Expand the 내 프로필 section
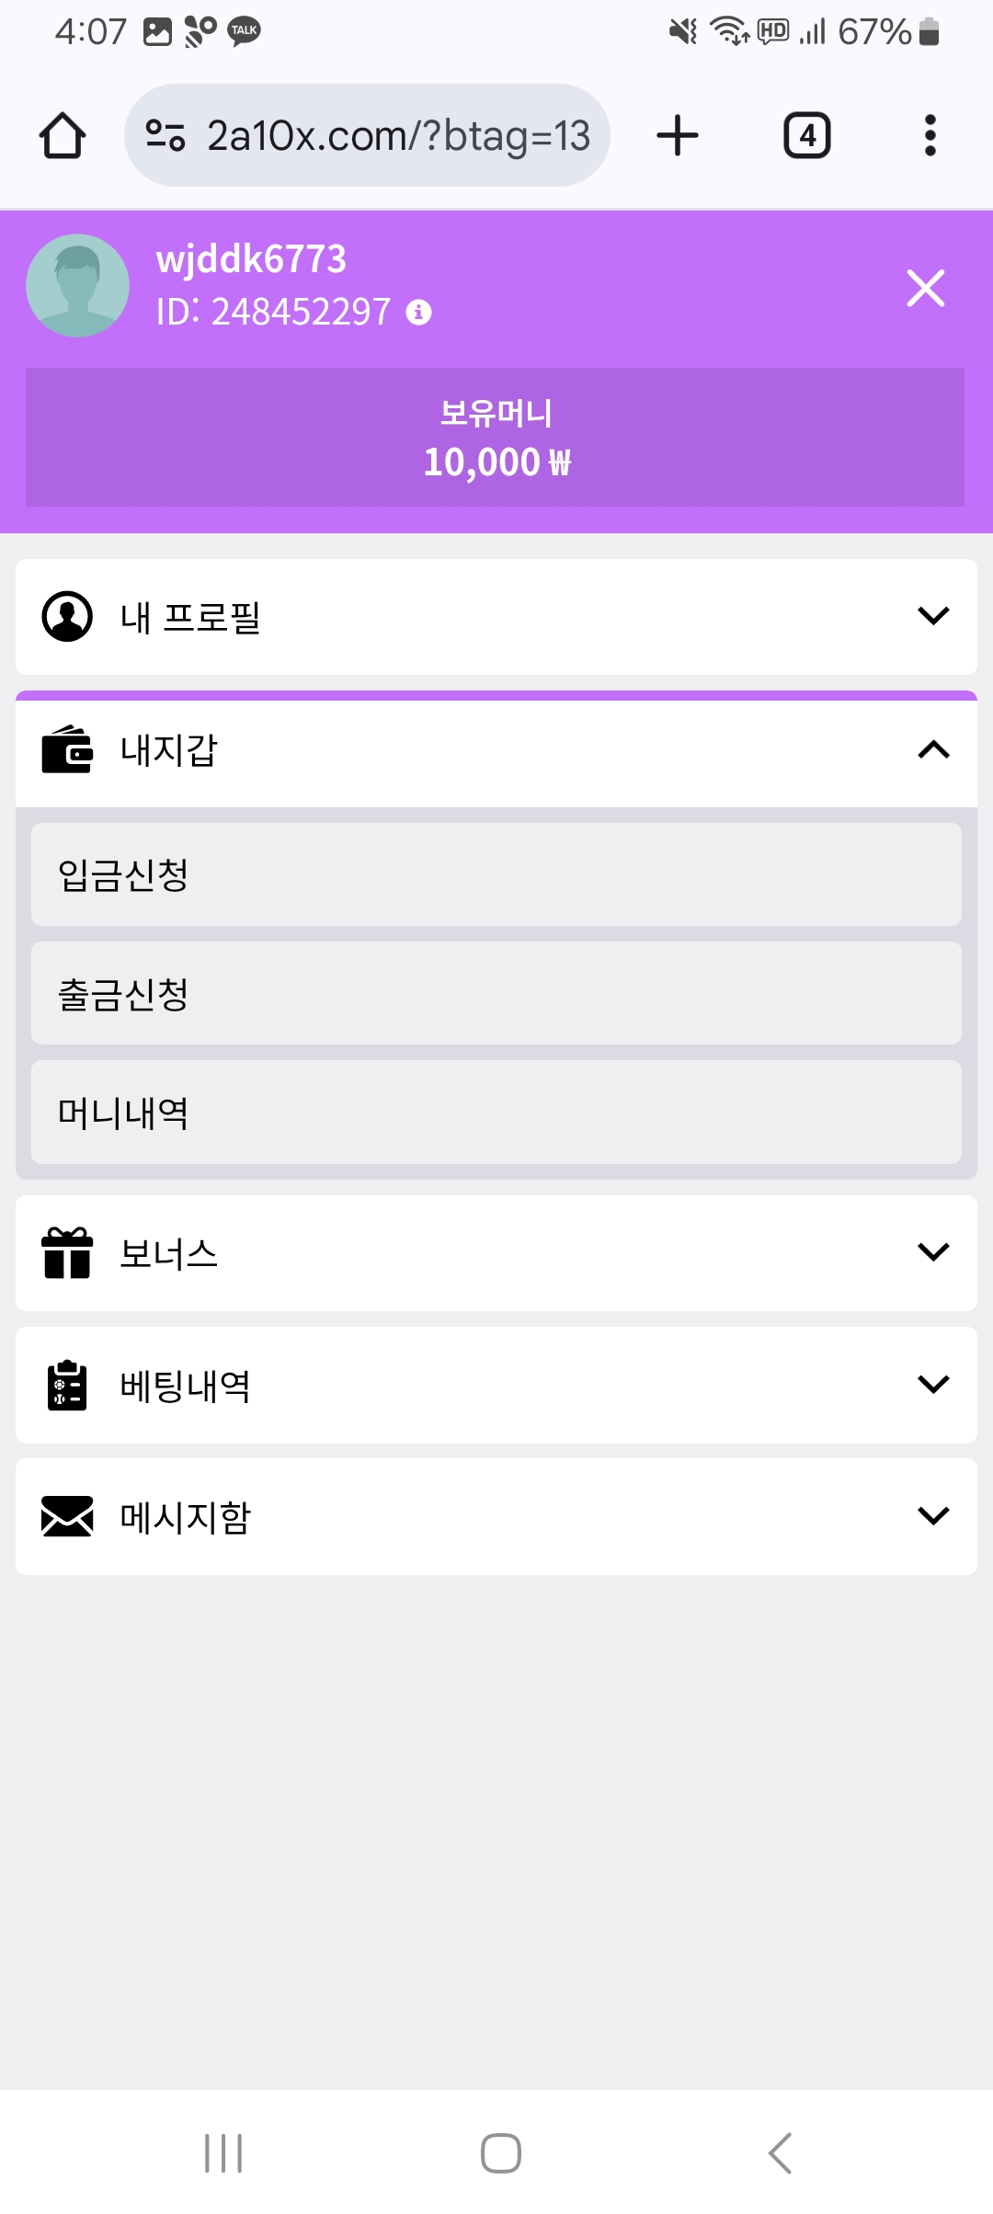The width and height of the screenshot is (993, 2214). click(496, 617)
